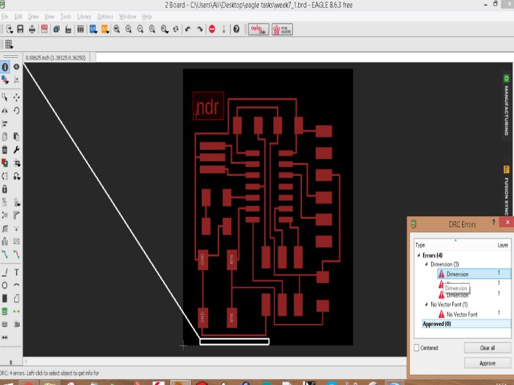Open the Tools menu
This screenshot has width=514, height=385.
pyautogui.click(x=66, y=16)
